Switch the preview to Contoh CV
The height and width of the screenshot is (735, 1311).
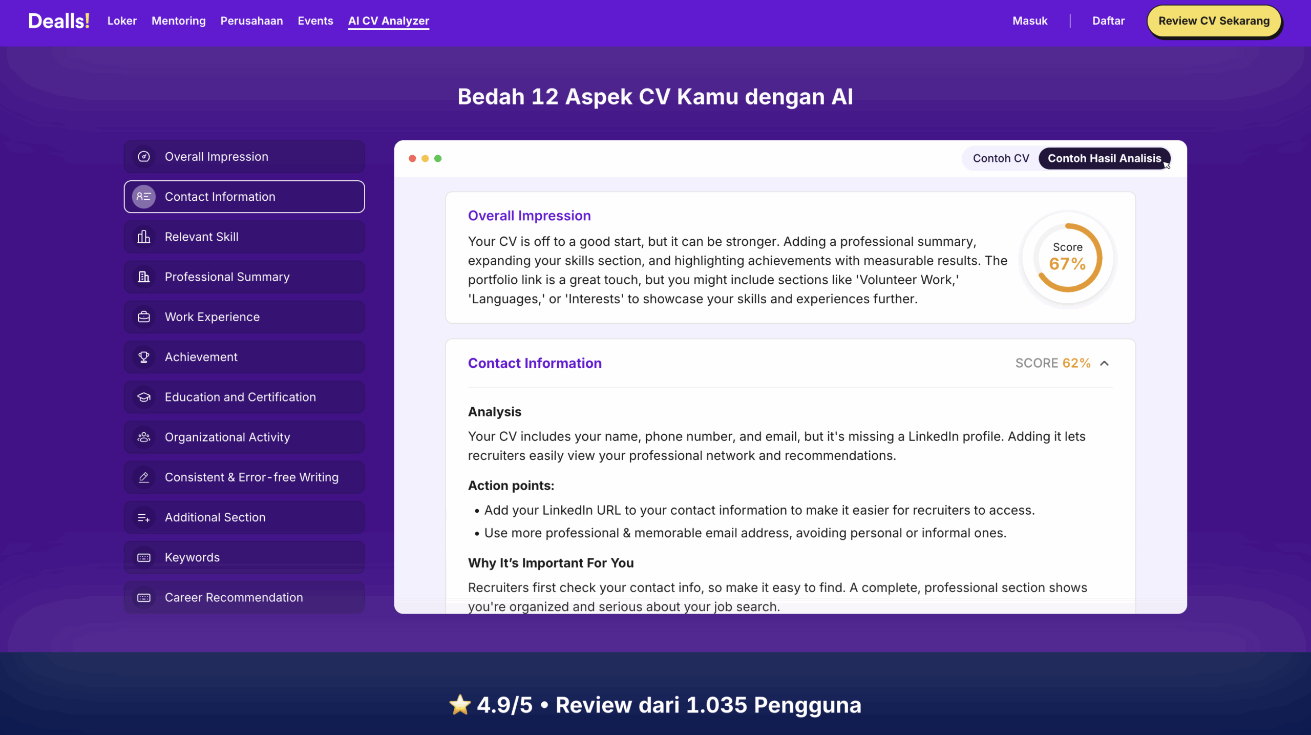click(1001, 158)
